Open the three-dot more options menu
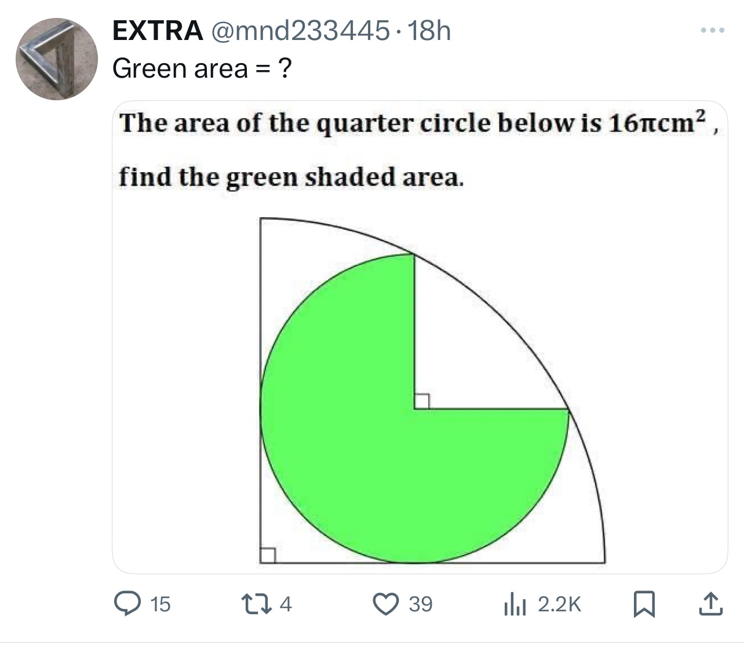Image resolution: width=744 pixels, height=649 pixels. click(712, 30)
